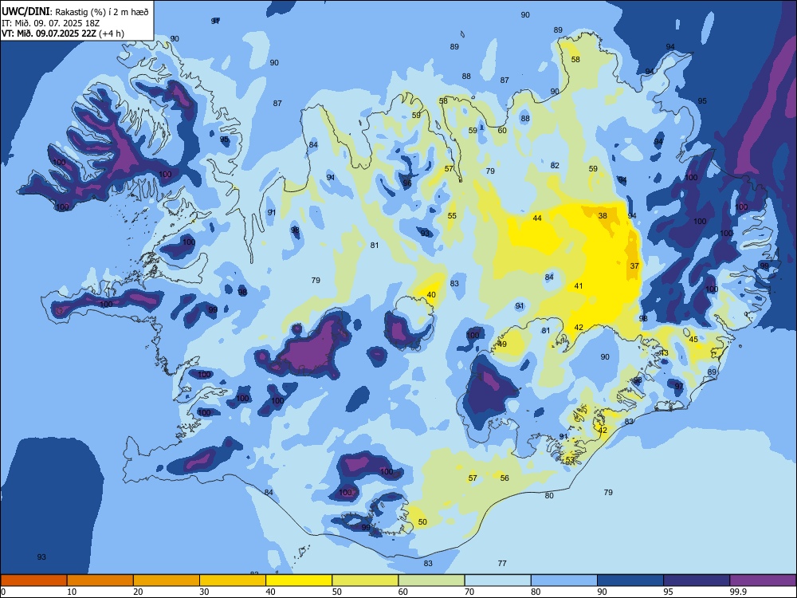Pick the 90–95 dark blue legend swatch
Viewport: 797px width, 598px height.
coord(630,580)
